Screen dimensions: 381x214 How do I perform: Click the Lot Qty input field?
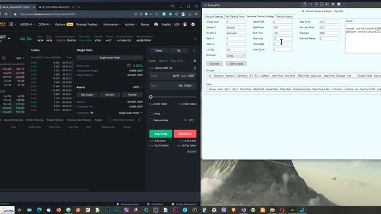click(236, 49)
